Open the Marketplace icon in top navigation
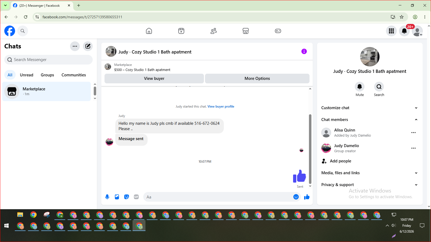Screen dimensions: 431x242 coord(246,31)
